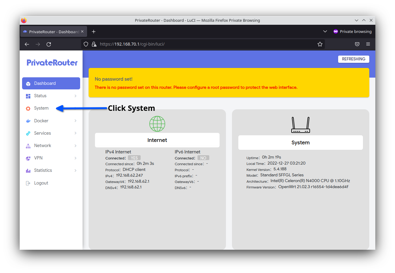
Task: Reload the page with refresh icon
Action: 49,44
